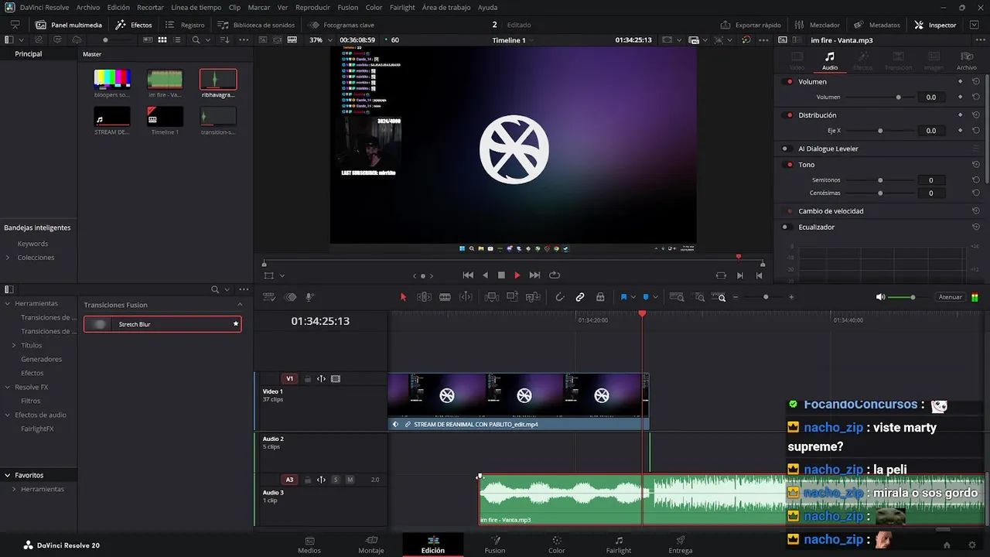Click the timeline voiceover microphone icon
990x557 pixels.
coord(310,297)
